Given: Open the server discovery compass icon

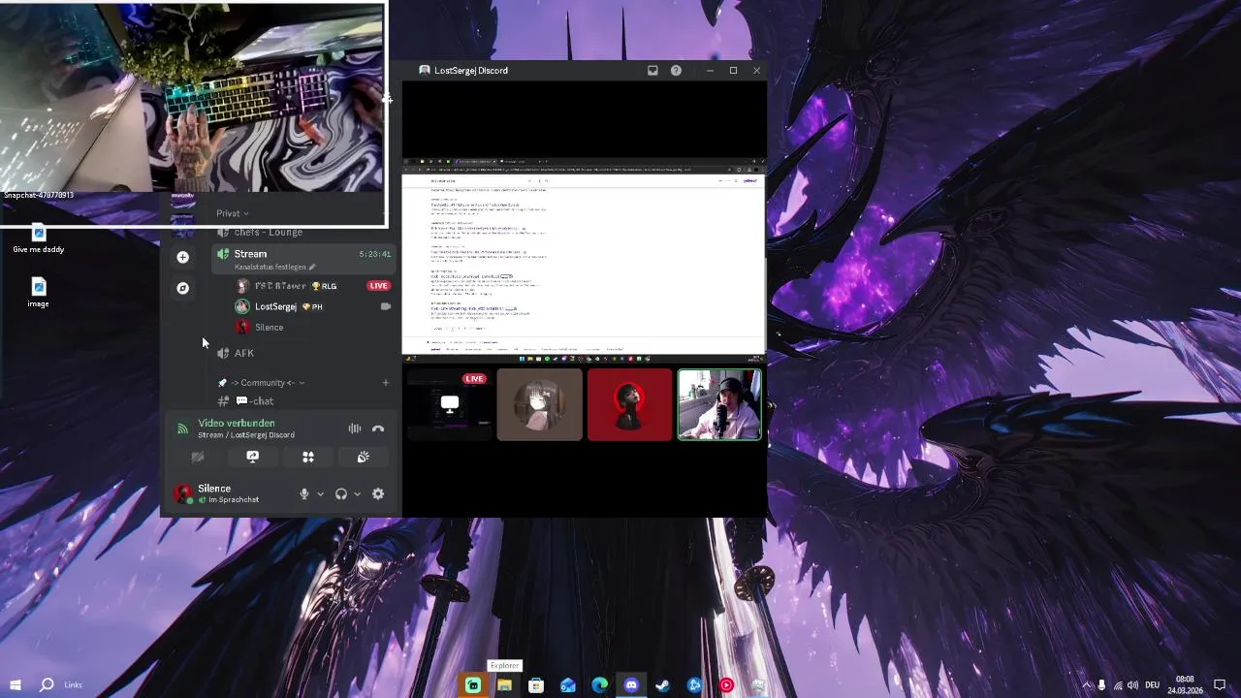Looking at the screenshot, I should pos(182,288).
